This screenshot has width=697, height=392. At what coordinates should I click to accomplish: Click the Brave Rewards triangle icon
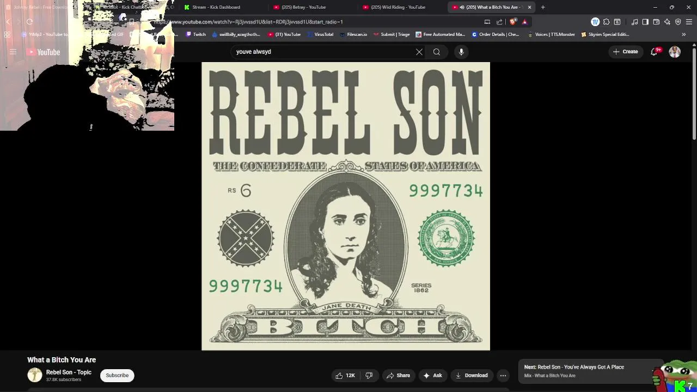tap(524, 22)
